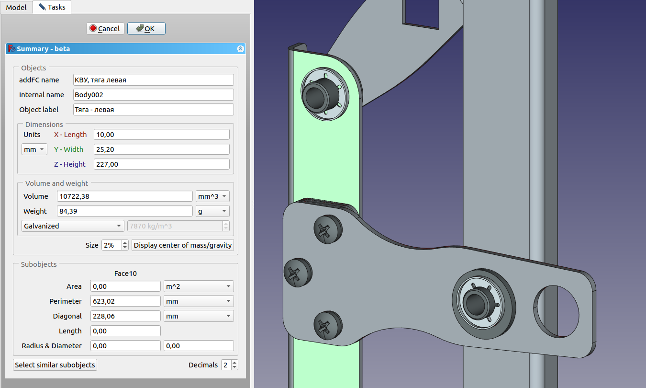Viewport: 646px width, 388px height.
Task: Open the weight unit g dropdown
Action: click(x=212, y=211)
